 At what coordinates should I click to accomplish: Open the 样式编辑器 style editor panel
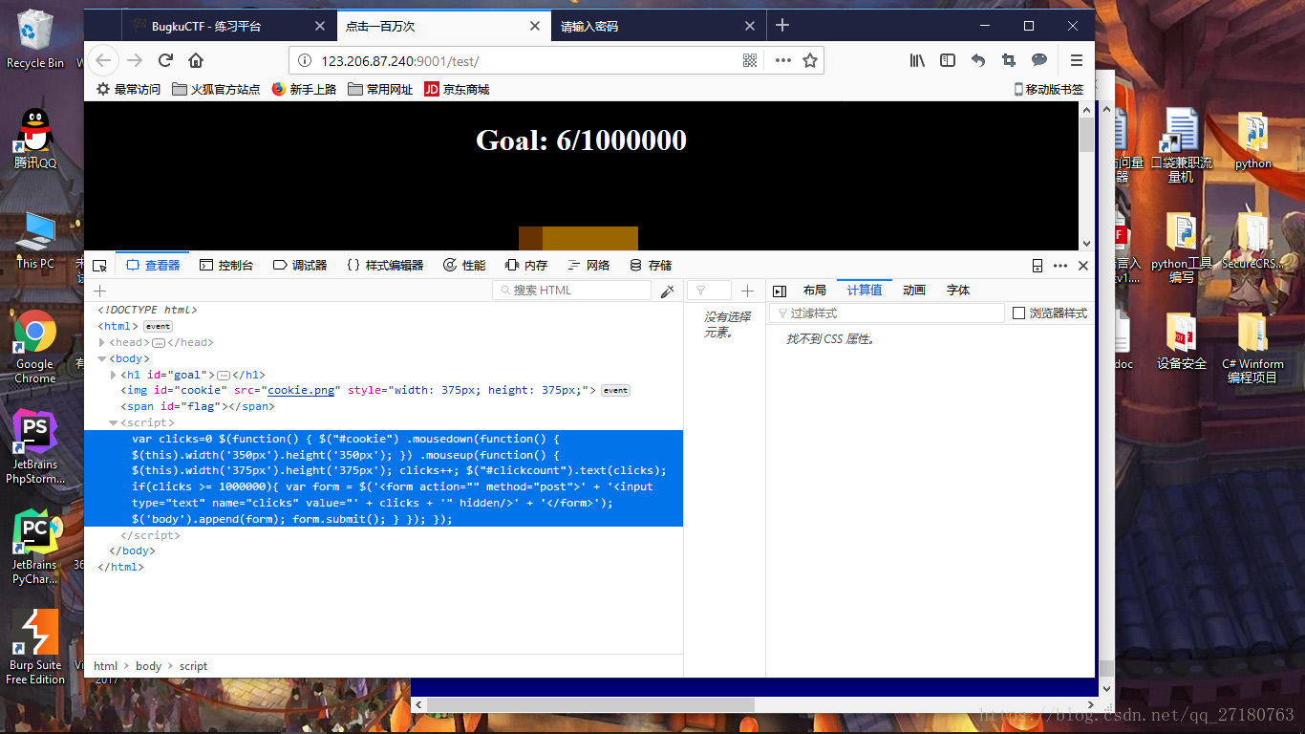click(385, 266)
